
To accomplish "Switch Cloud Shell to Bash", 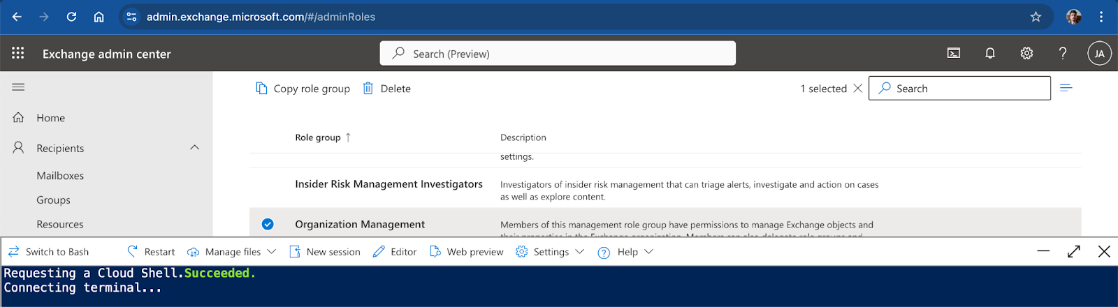I will coord(48,252).
